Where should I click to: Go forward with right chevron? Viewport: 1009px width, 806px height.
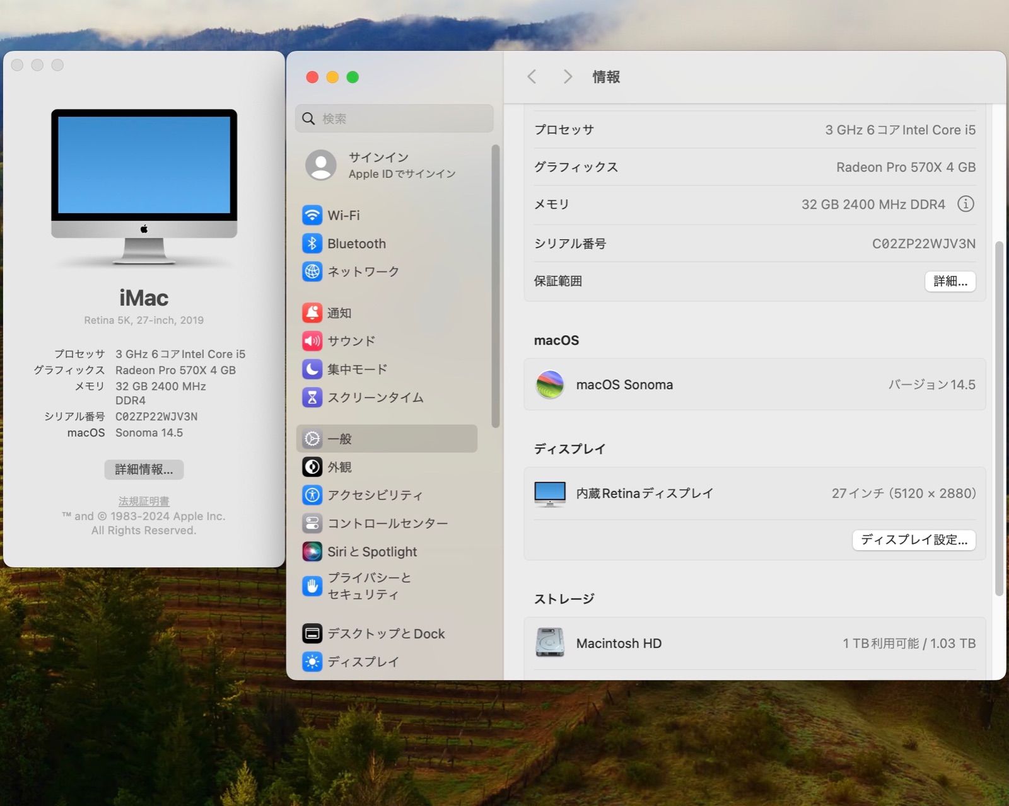pyautogui.click(x=568, y=77)
